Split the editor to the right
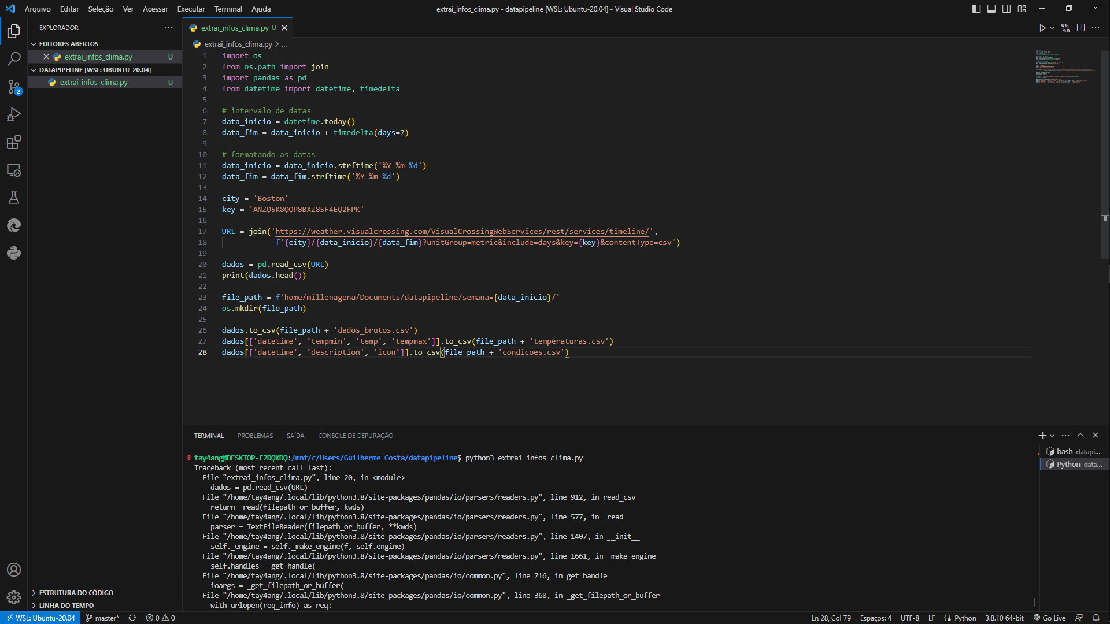The image size is (1110, 624). pos(1081,28)
